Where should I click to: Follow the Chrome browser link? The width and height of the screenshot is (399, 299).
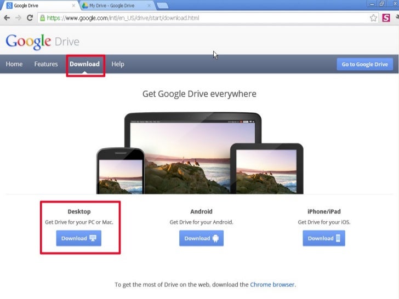[x=272, y=285]
